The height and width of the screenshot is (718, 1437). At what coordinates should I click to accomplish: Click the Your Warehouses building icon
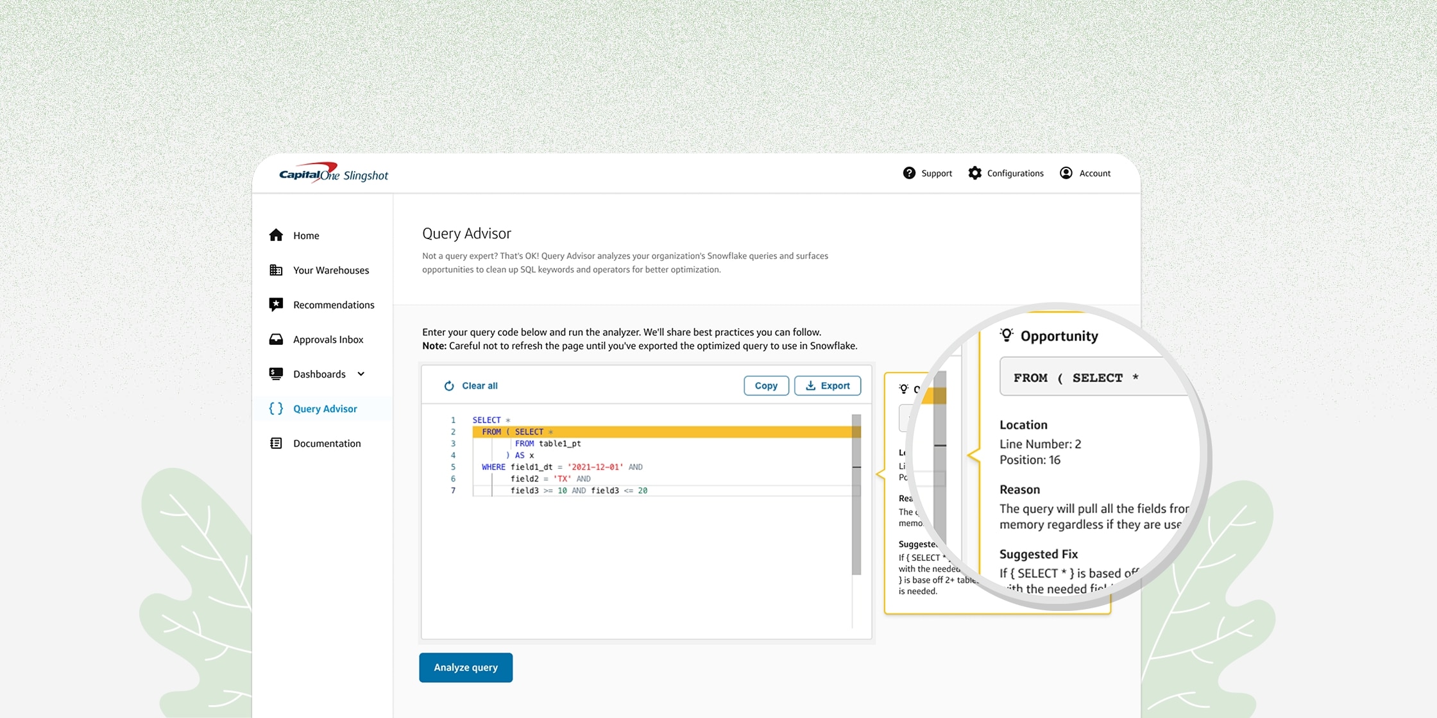pyautogui.click(x=276, y=270)
